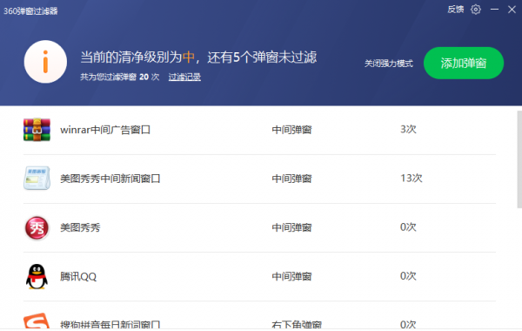
Task: Click 中间弹窗 type in 腾讯QQ row
Action: pos(291,276)
